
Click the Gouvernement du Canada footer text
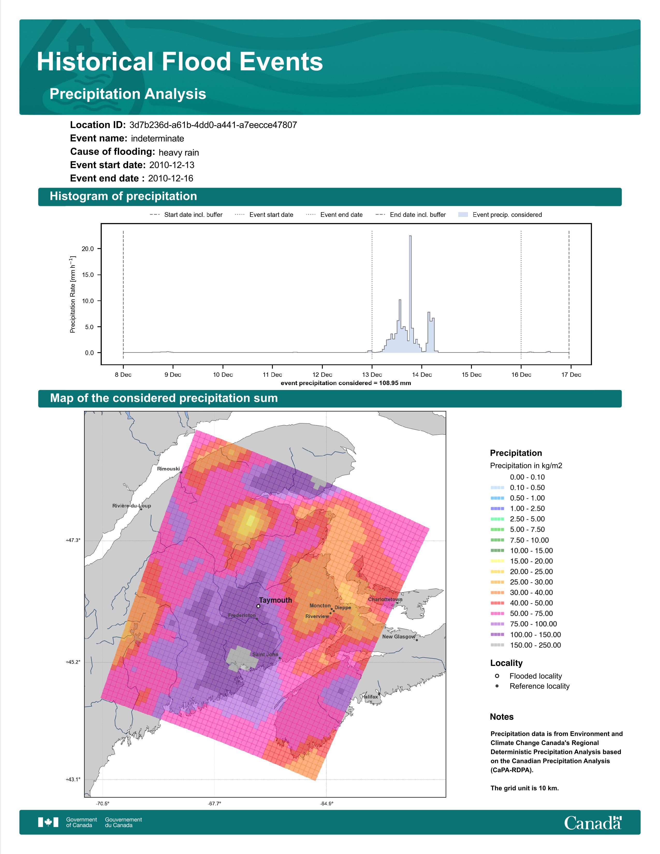tap(123, 822)
